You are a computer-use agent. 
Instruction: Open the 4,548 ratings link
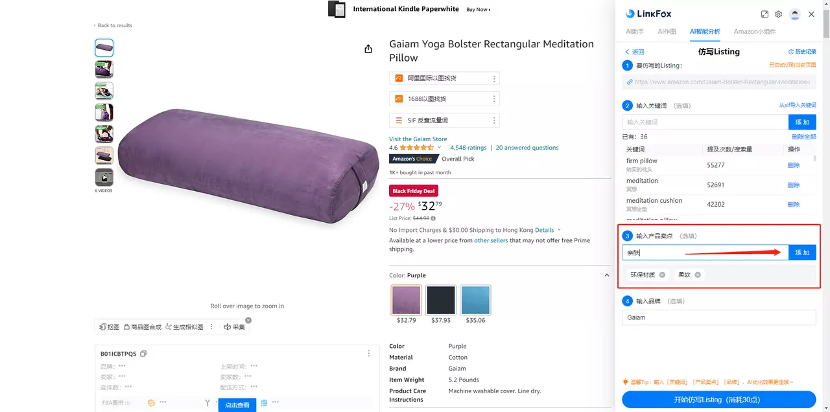click(x=468, y=148)
